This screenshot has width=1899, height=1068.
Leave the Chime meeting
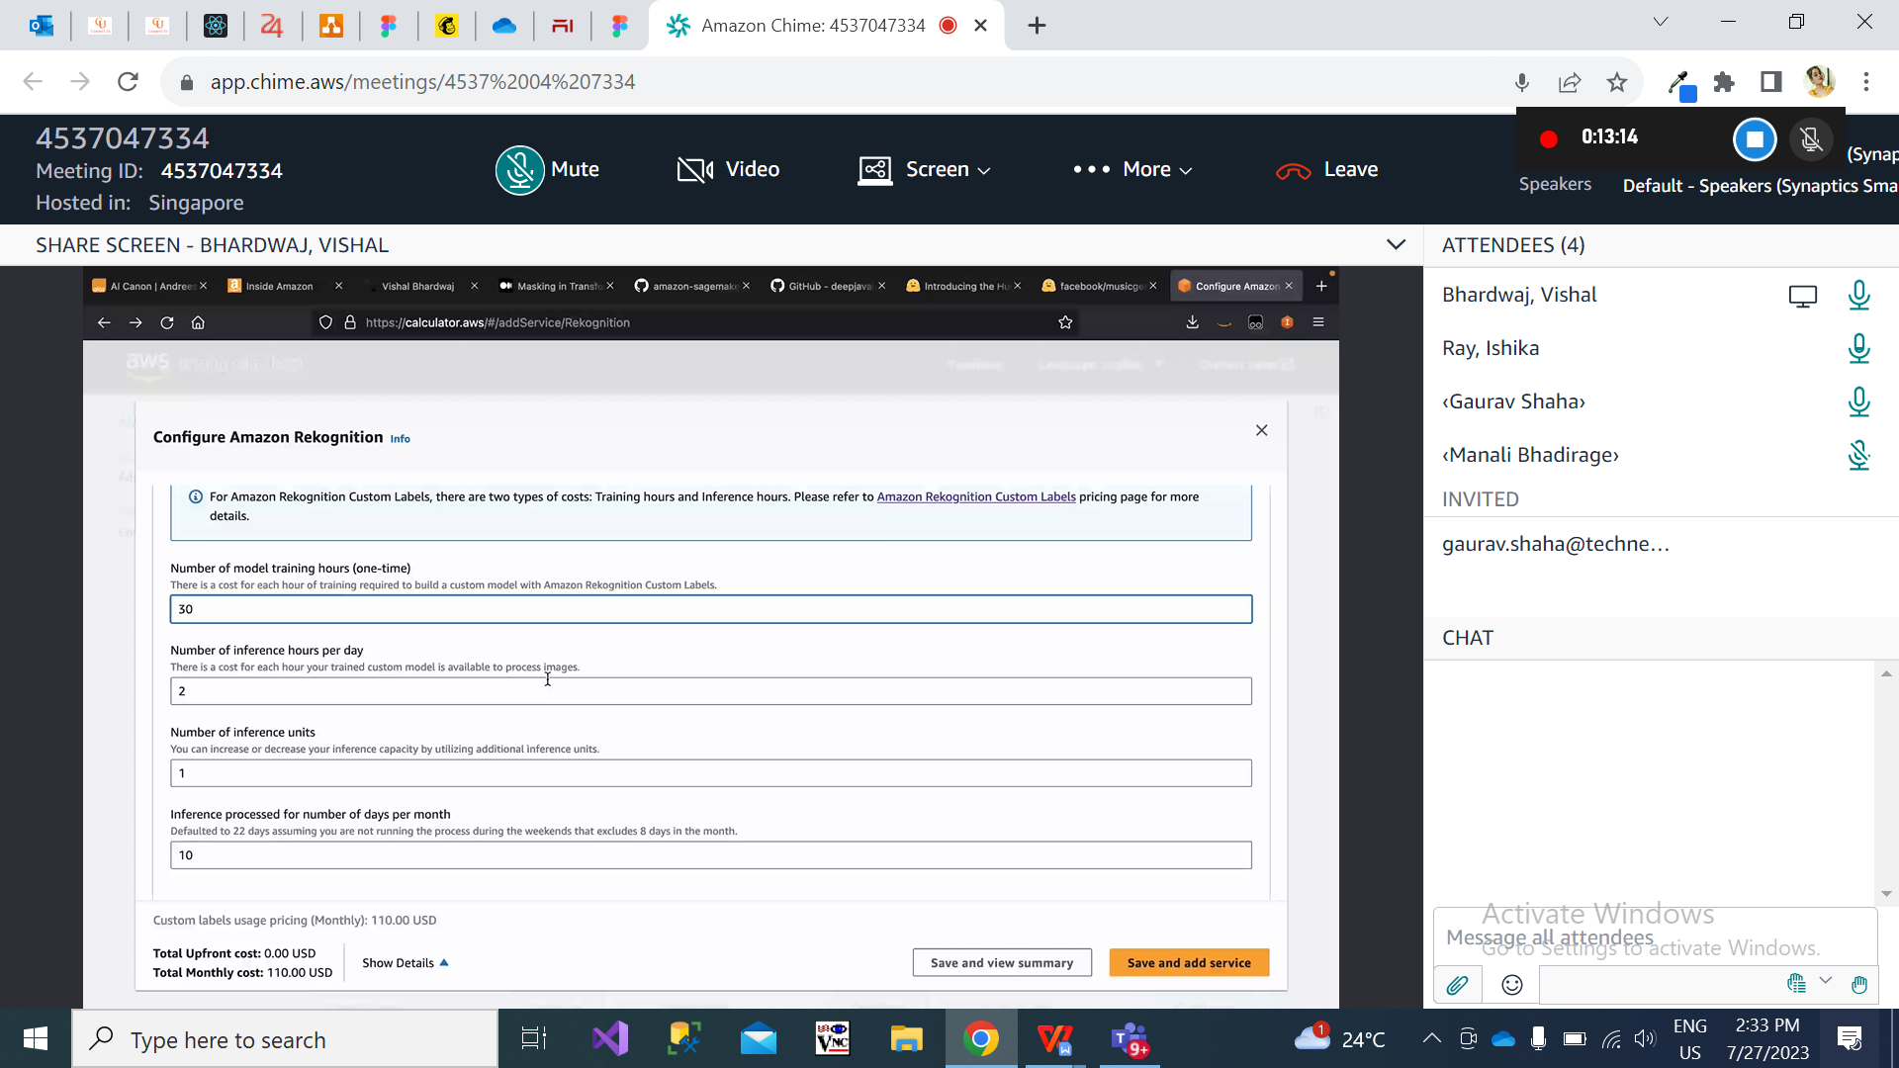tap(1327, 170)
